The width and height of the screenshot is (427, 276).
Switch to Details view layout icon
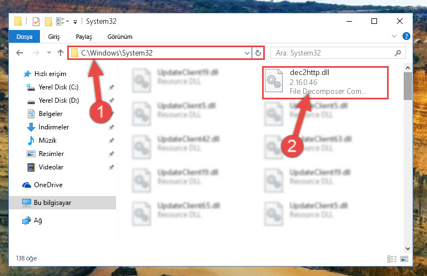coord(392,259)
